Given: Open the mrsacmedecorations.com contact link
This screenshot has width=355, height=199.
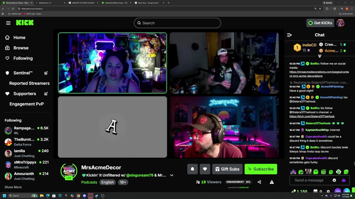Looking at the screenshot, I should (x=319, y=74).
